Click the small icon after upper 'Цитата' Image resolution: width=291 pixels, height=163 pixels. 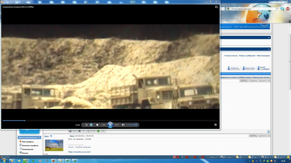pos(269,81)
